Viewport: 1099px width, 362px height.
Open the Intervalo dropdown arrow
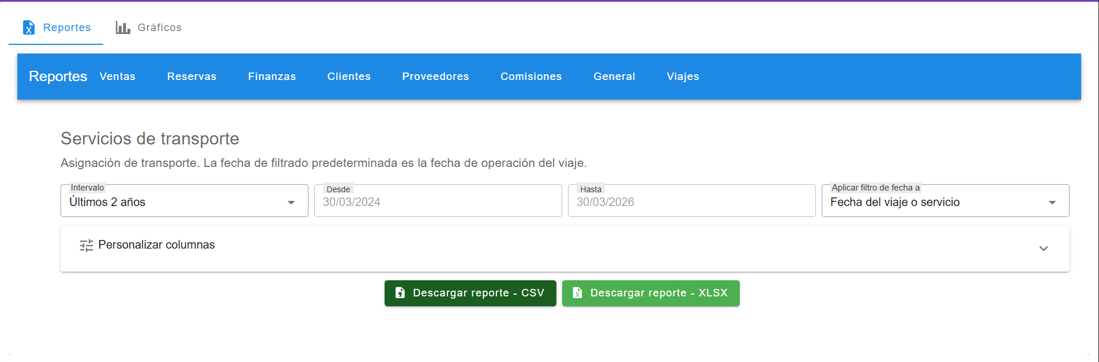click(x=291, y=203)
